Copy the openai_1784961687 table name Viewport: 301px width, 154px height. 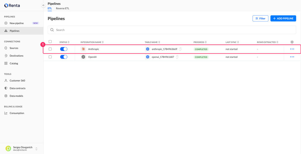point(177,57)
